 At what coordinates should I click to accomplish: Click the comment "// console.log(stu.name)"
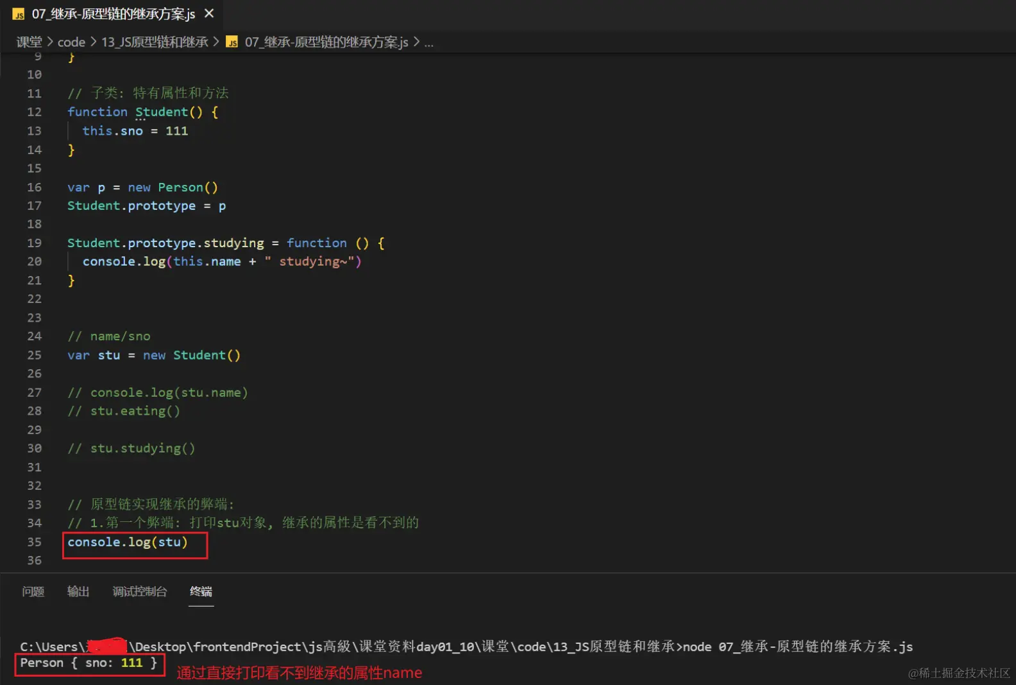158,392
